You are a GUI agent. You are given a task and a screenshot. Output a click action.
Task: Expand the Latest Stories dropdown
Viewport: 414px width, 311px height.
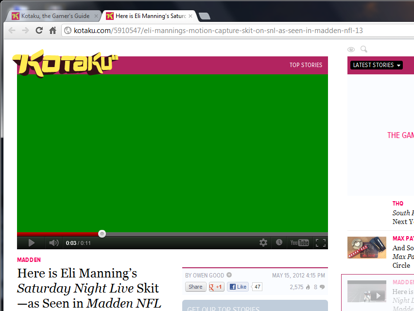(376, 65)
